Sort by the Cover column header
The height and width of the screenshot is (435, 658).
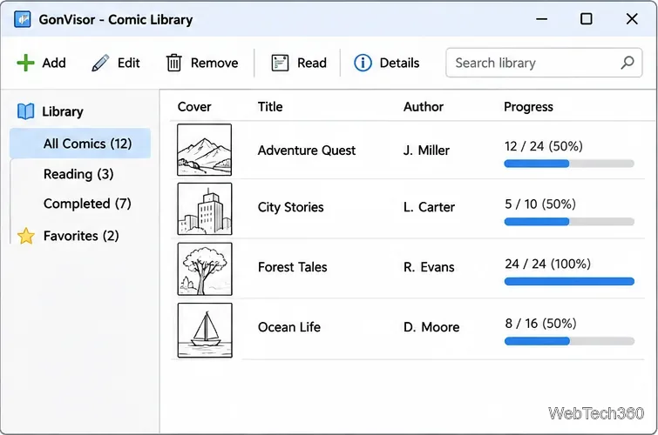[194, 107]
